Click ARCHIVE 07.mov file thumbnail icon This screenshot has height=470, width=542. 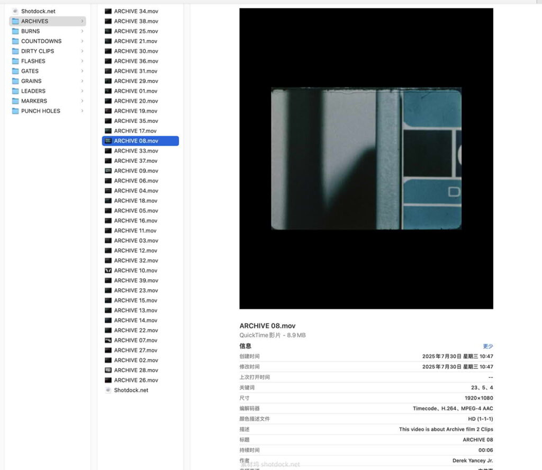(108, 340)
